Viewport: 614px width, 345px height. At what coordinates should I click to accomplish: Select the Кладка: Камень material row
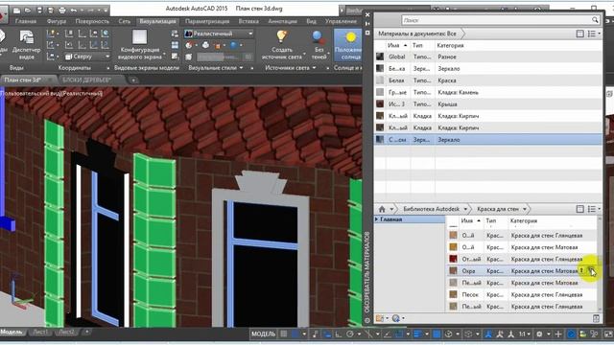(x=488, y=92)
